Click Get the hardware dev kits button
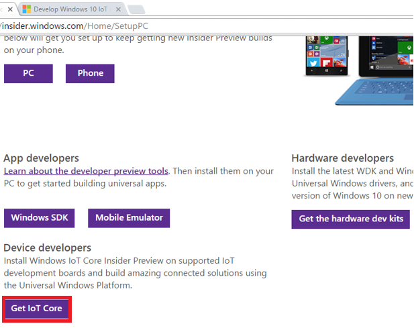 (351, 219)
